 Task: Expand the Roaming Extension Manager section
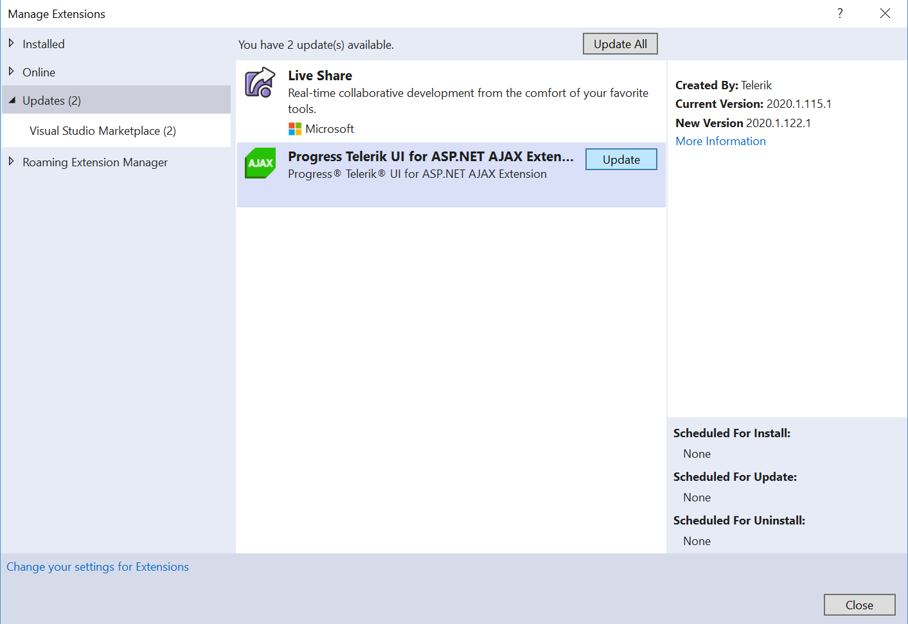pos(95,162)
